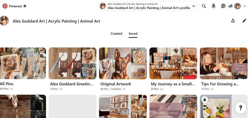This screenshot has height=118, width=250.
Task: Click the lock icon on secret board
Action: pyautogui.click(x=204, y=100)
